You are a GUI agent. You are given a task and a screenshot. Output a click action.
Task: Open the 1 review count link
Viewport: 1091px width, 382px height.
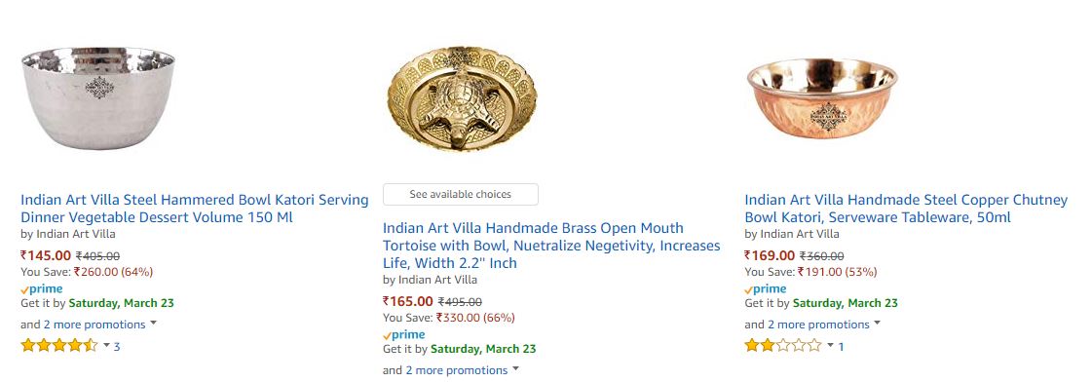841,347
